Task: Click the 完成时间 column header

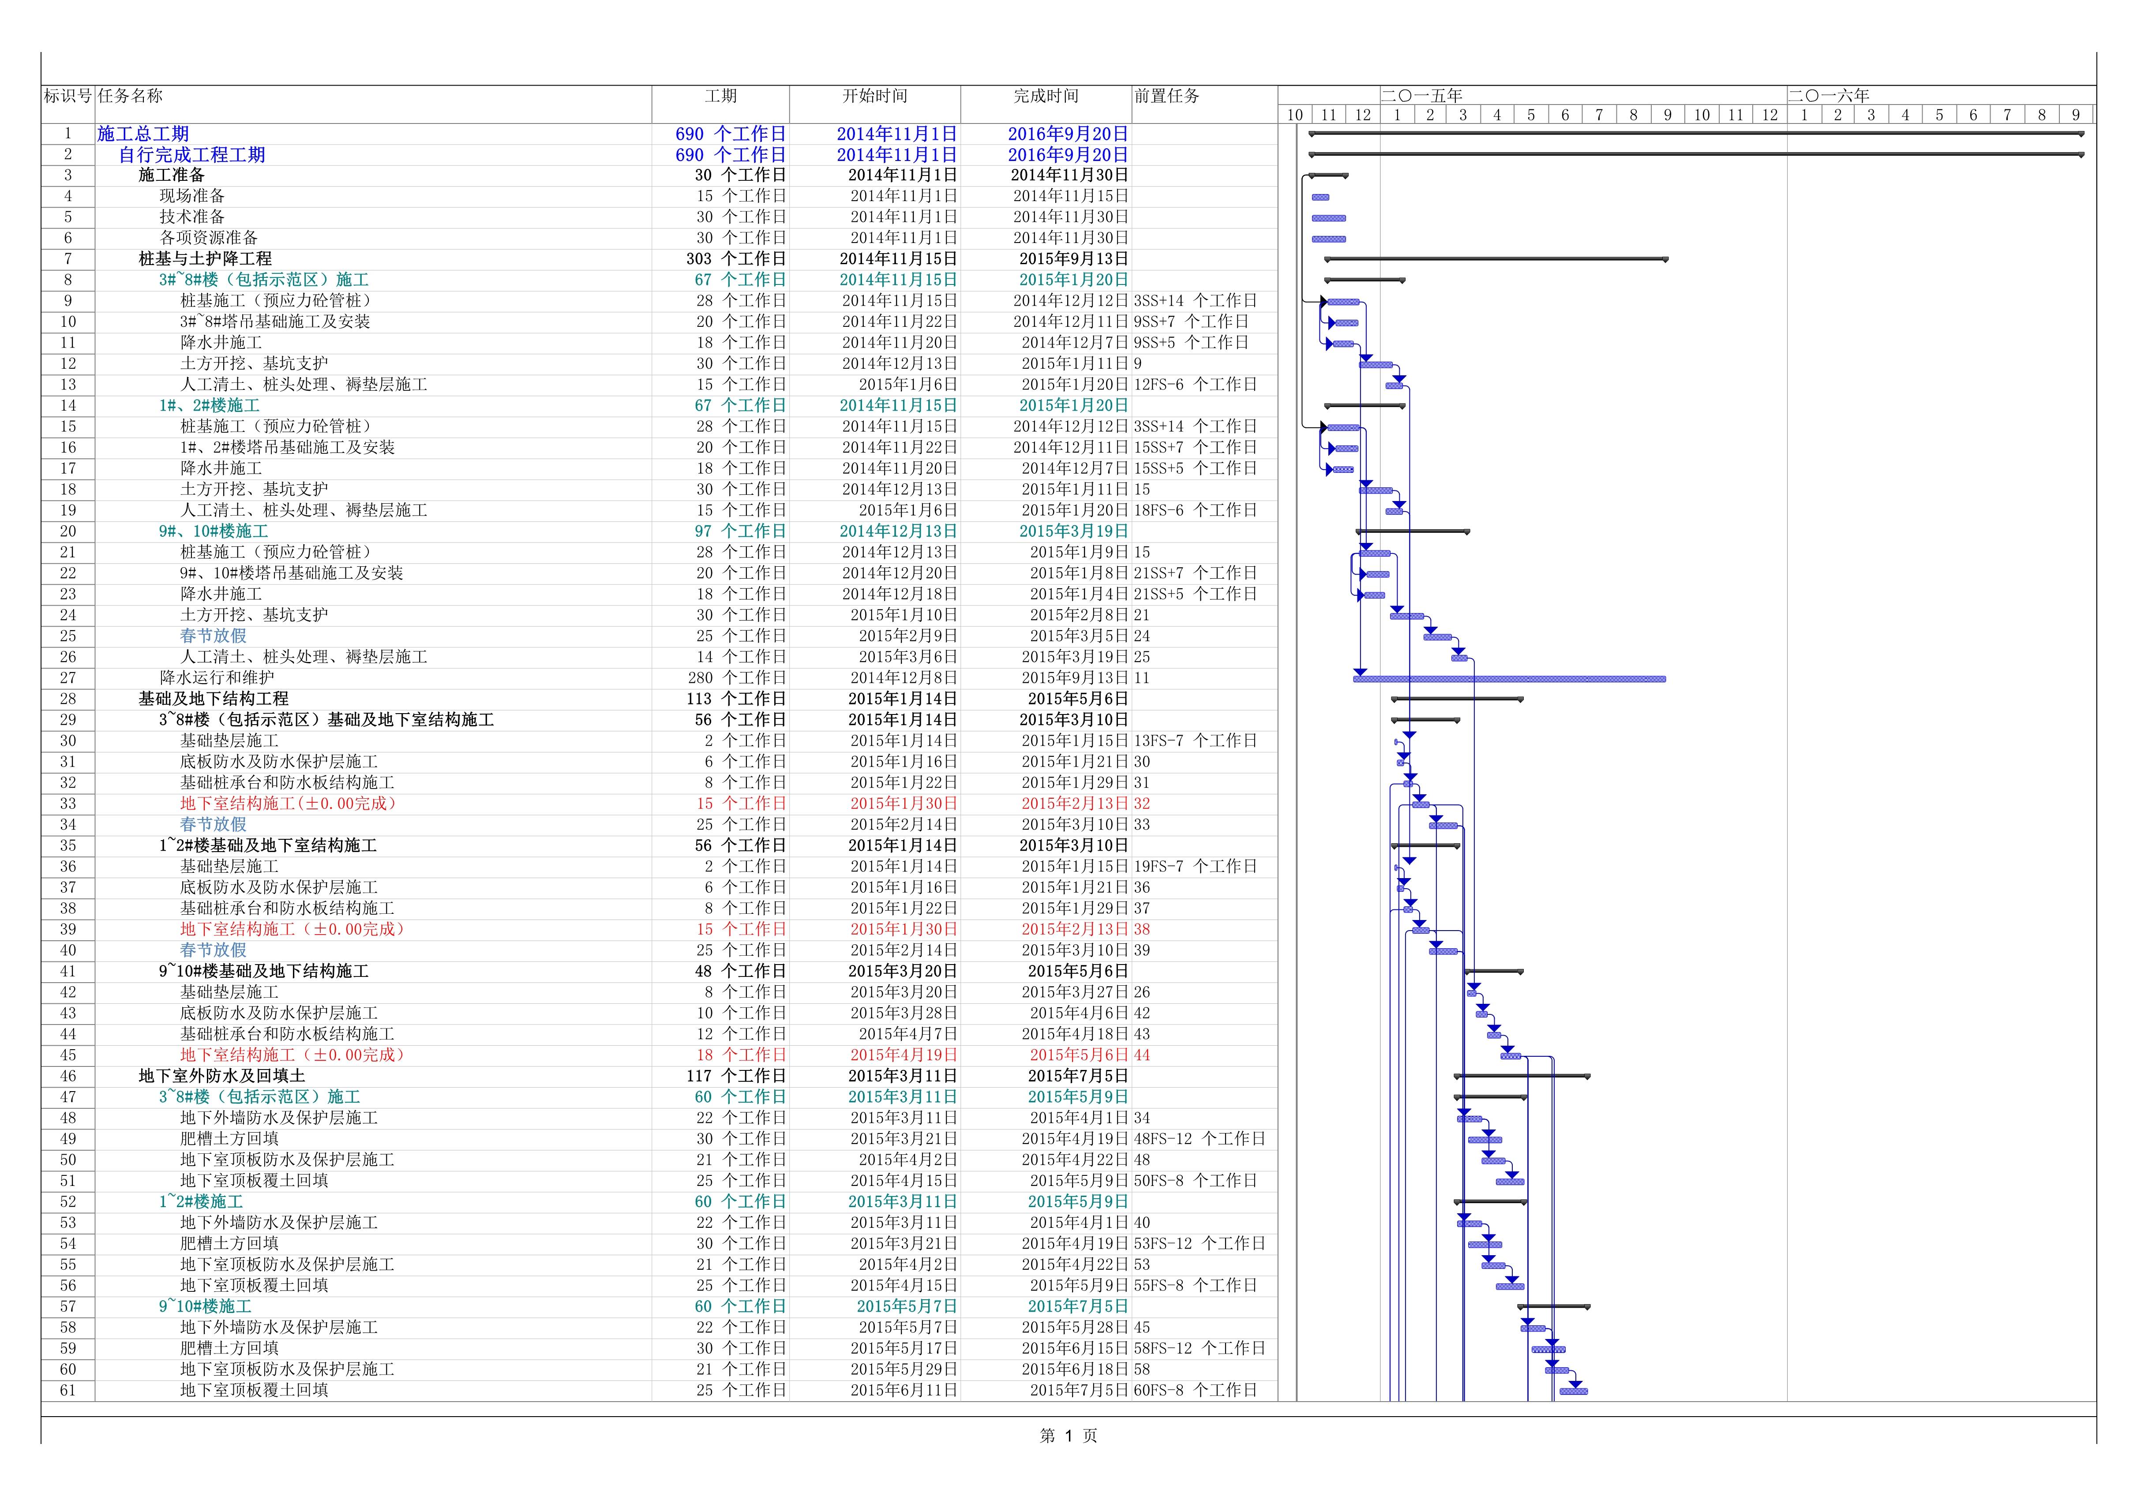Action: click(x=1046, y=96)
